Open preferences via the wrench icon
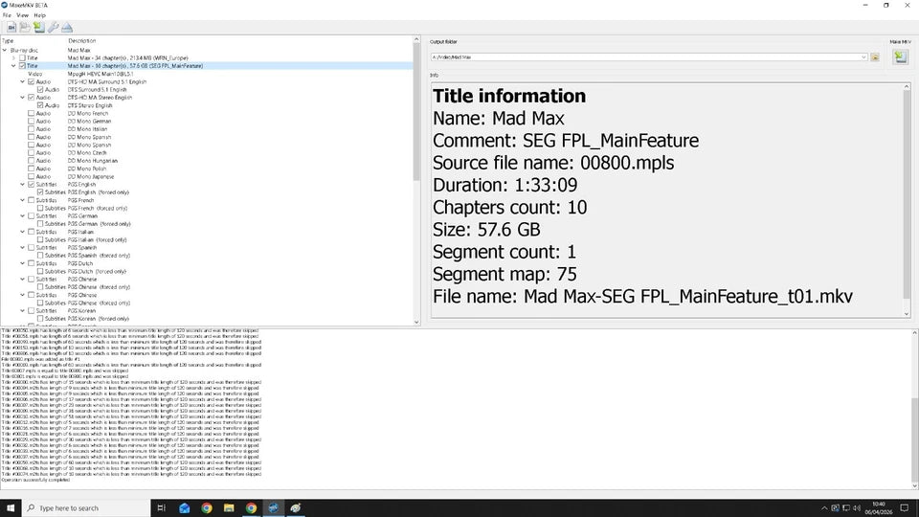The width and height of the screenshot is (919, 517). tap(53, 27)
